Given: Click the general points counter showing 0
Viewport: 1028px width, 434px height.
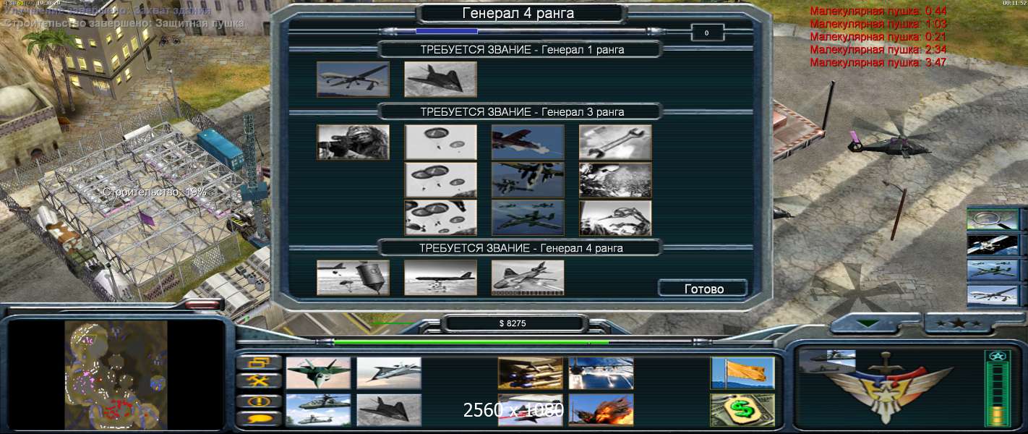Looking at the screenshot, I should coord(707,33).
